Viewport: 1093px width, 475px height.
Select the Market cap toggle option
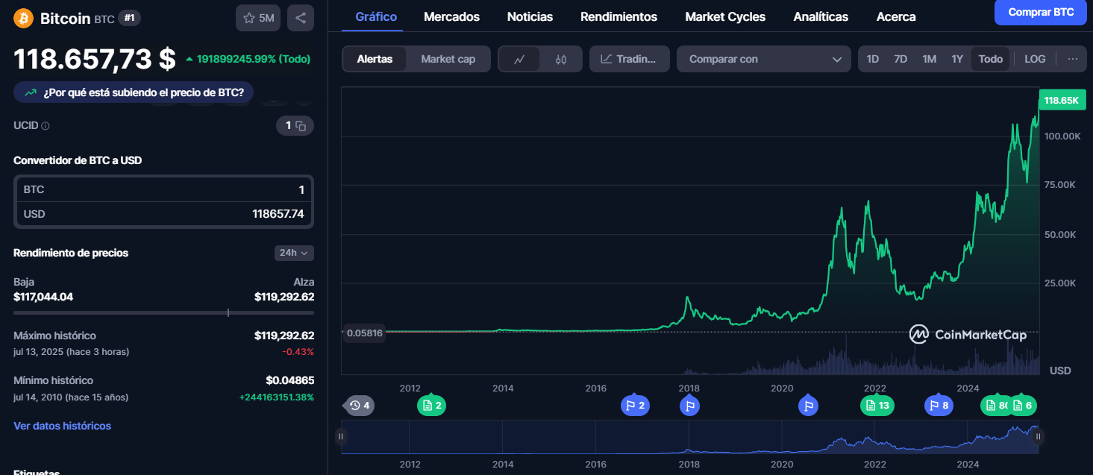coord(448,59)
